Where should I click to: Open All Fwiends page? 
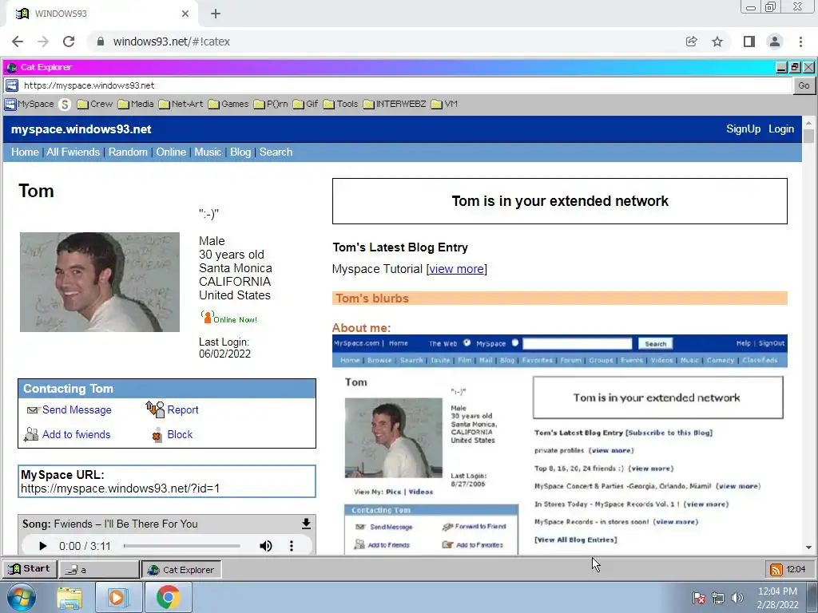point(73,152)
